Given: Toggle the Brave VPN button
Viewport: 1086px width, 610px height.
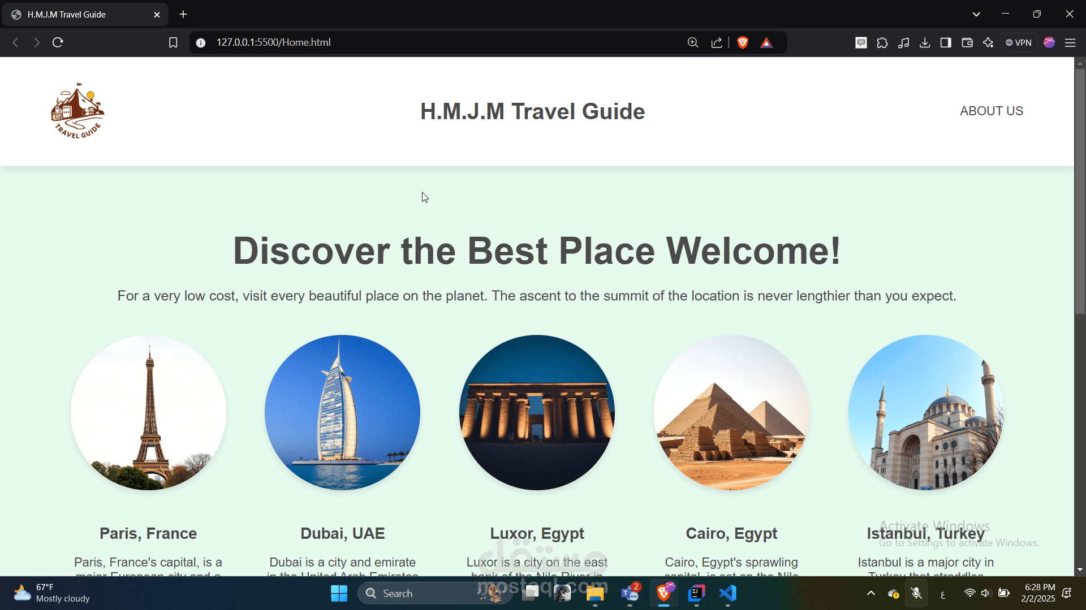Looking at the screenshot, I should click(x=1019, y=42).
